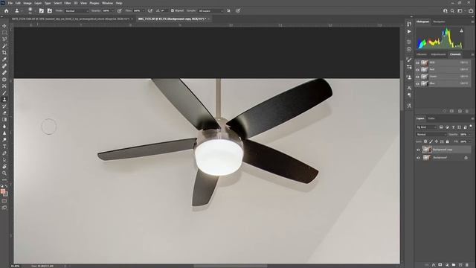The height and width of the screenshot is (268, 476).
Task: Switch to the Navigator tab
Action: (439, 22)
